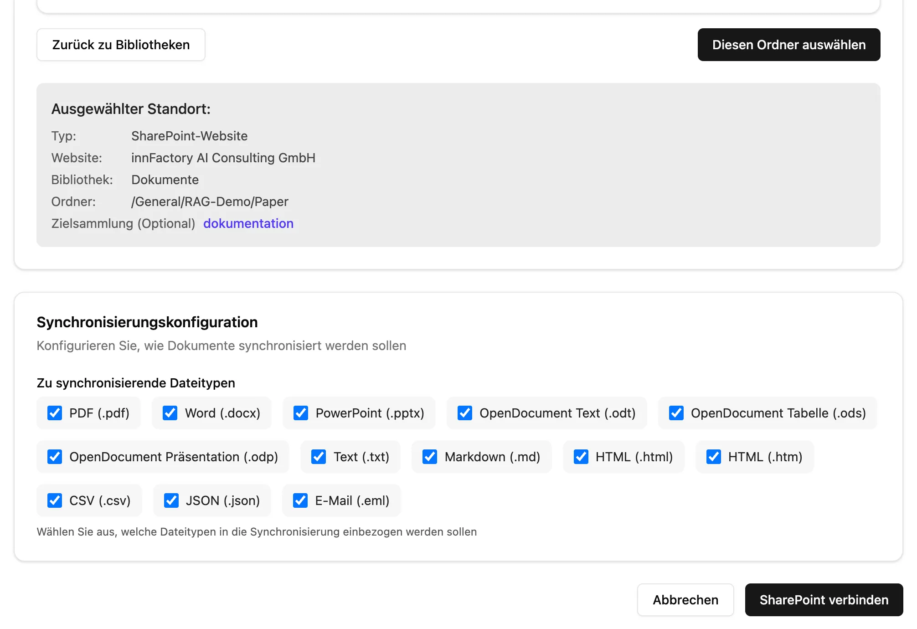Toggle the HTML (.html) checkbox

(x=581, y=457)
